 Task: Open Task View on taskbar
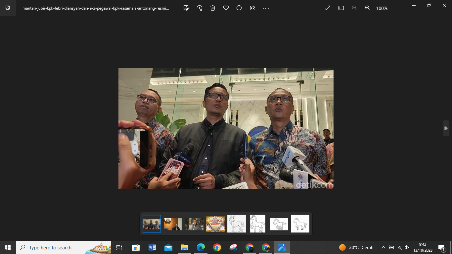119,247
